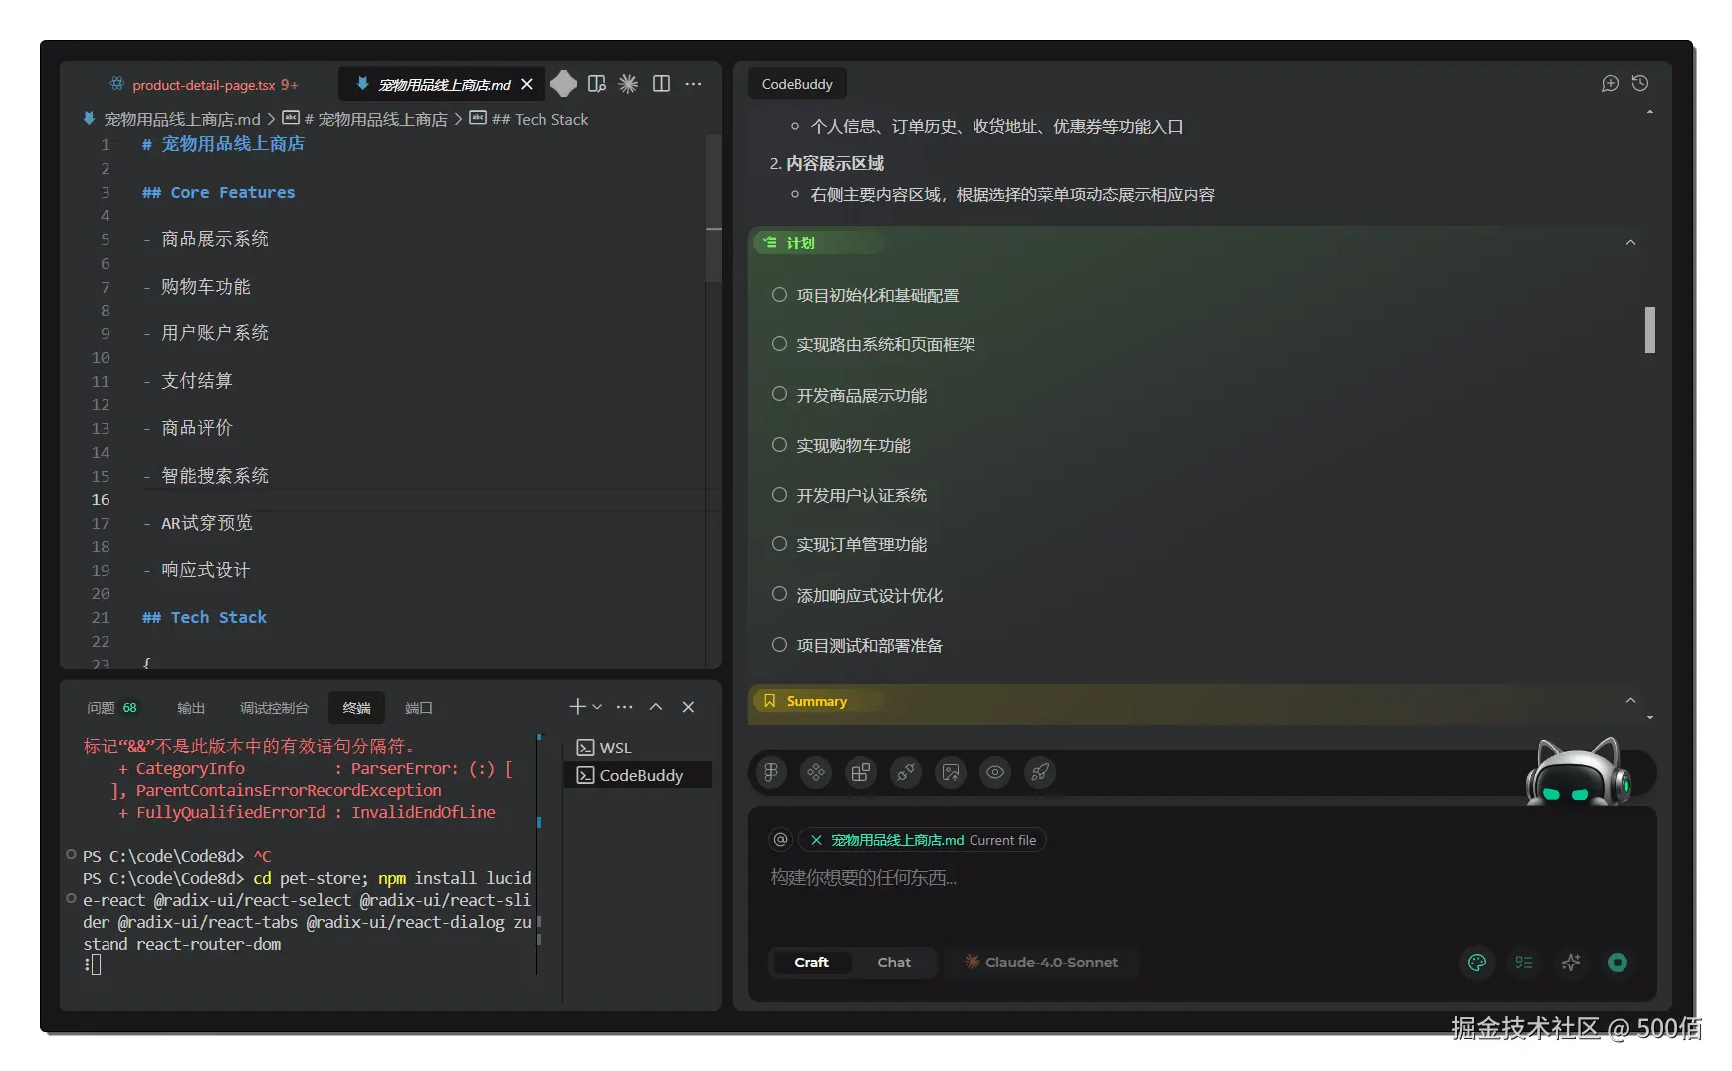
Task: Select the CodeBuddy terminal instance
Action: coord(638,775)
